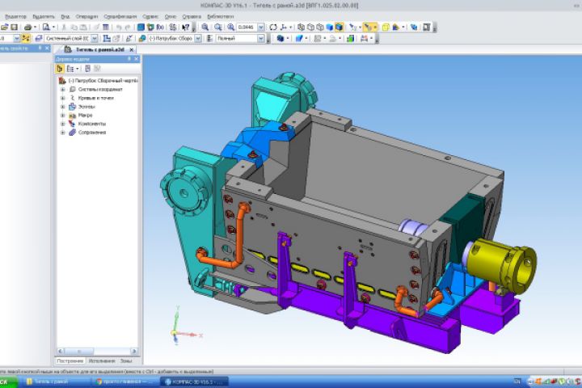Open the Chrome taskbar window button
Viewport: 582px width, 388px height.
[125, 382]
